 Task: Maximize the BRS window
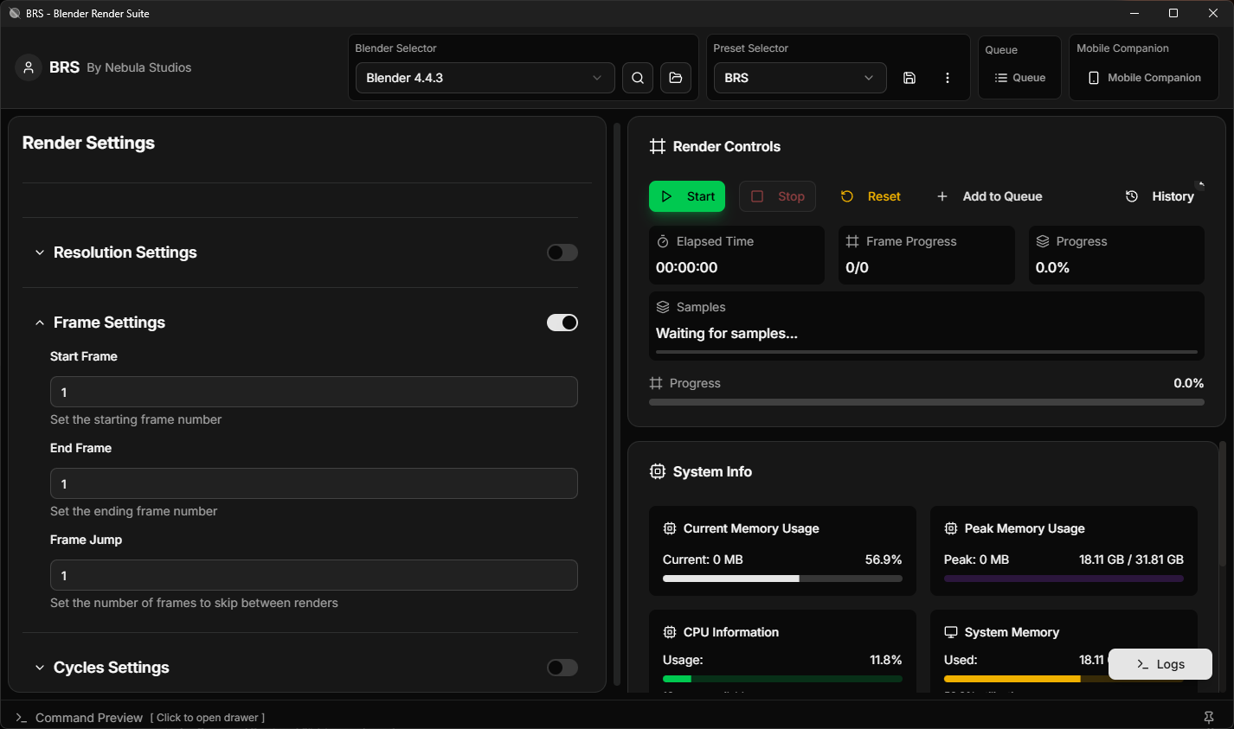point(1173,13)
